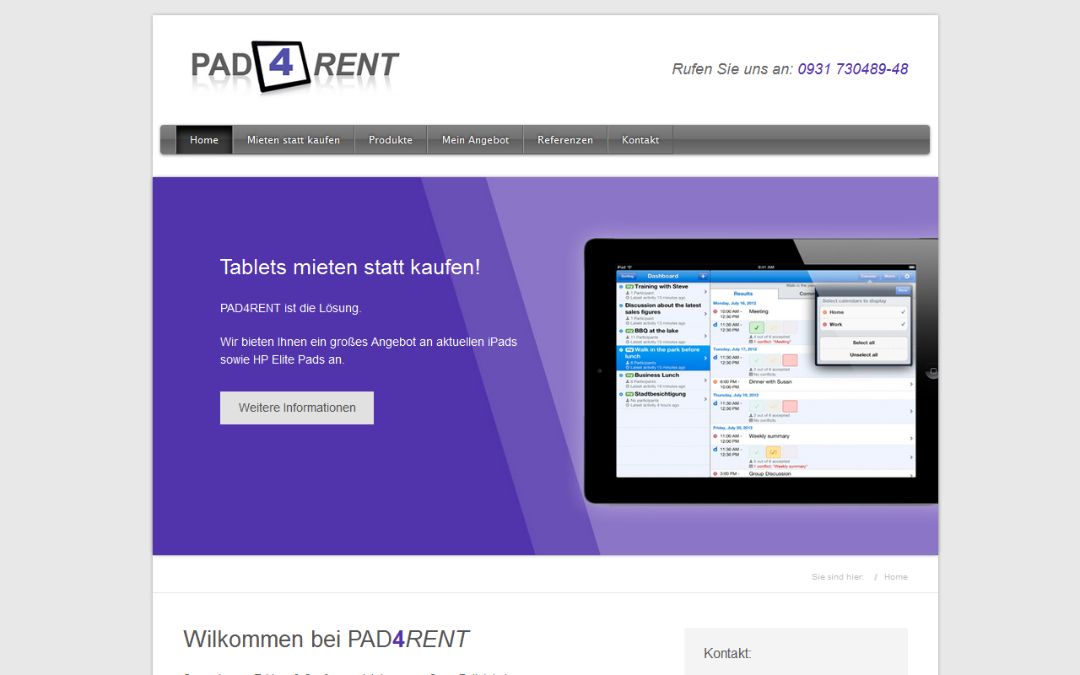This screenshot has height=675, width=1080.
Task: Click the 'Kontakt:' sidebar heading
Action: 727,654
